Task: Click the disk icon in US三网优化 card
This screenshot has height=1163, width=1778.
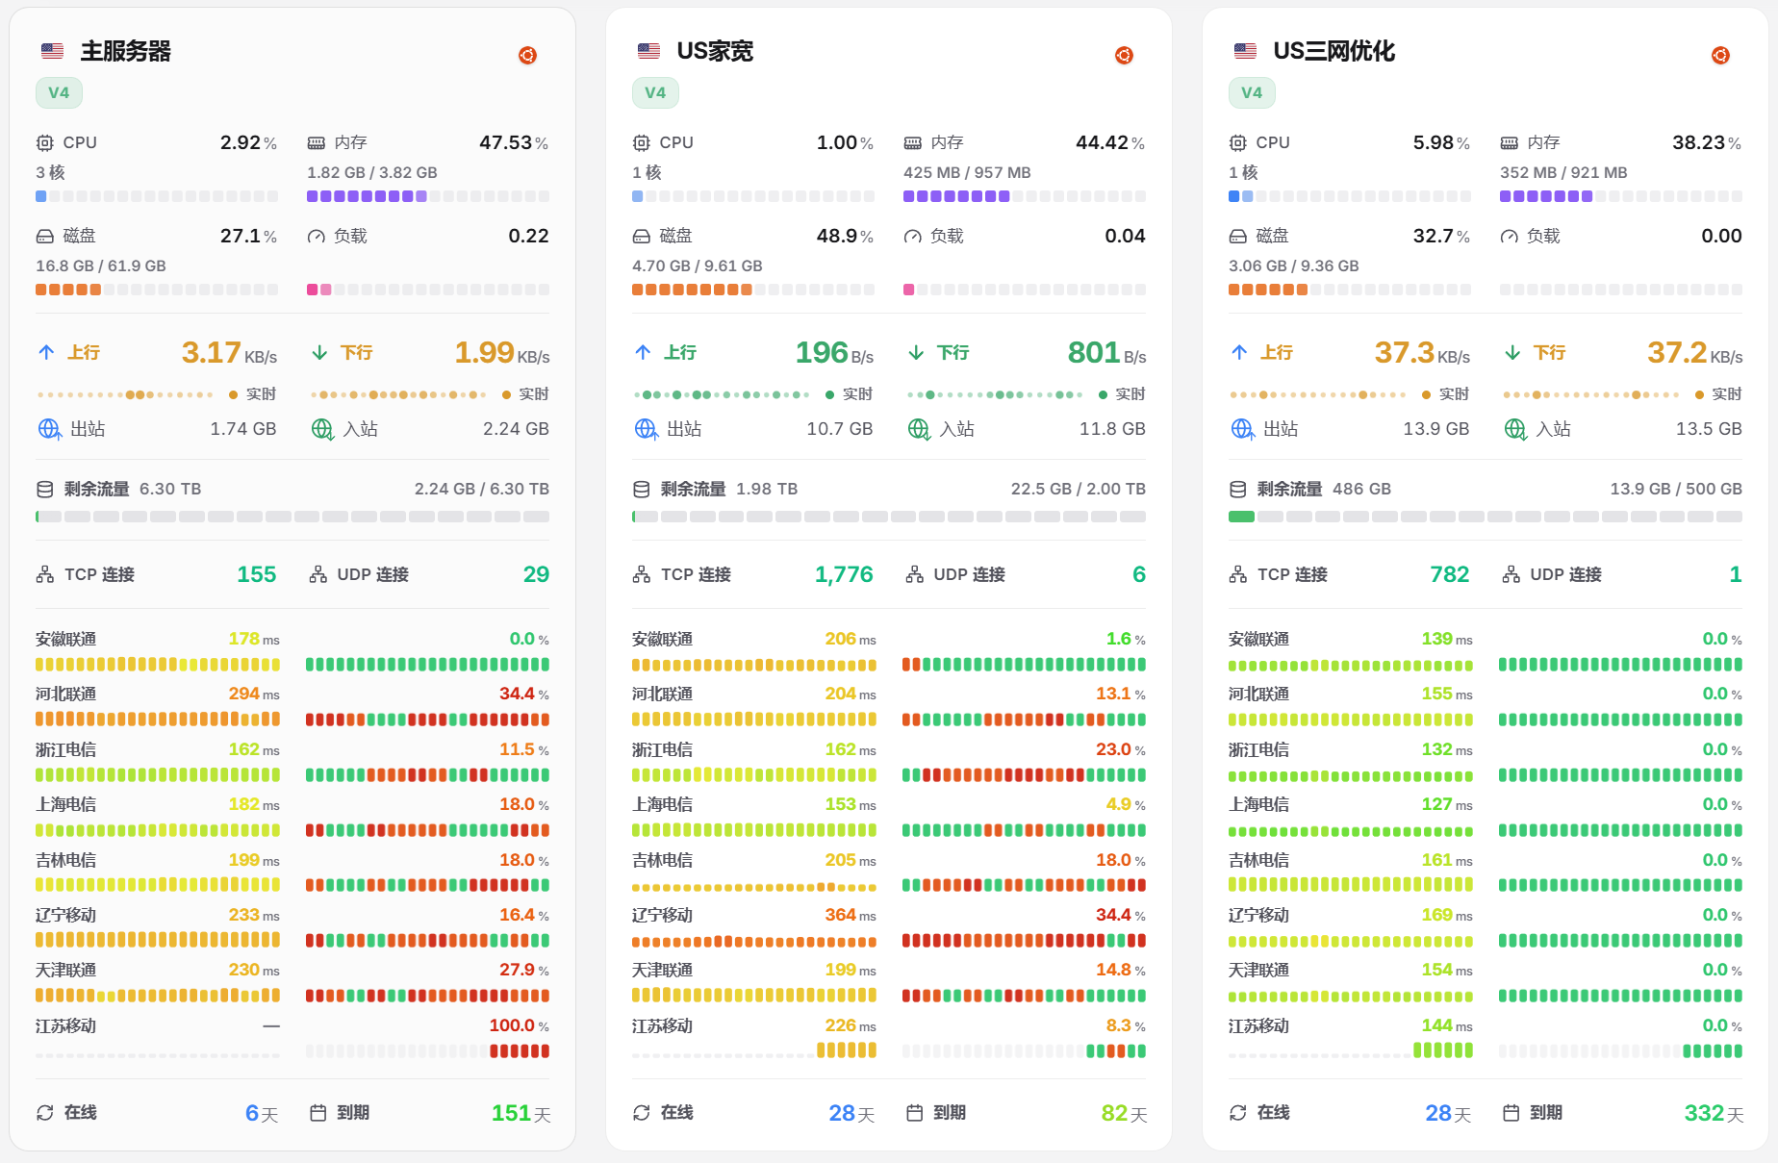Action: click(1237, 236)
